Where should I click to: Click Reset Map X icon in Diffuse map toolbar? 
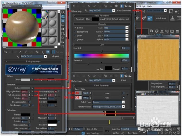[89, 6]
